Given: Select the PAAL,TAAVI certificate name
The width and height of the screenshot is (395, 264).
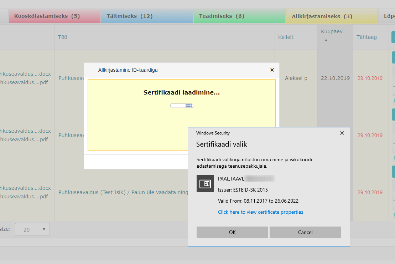Looking at the screenshot, I should coord(231,179).
